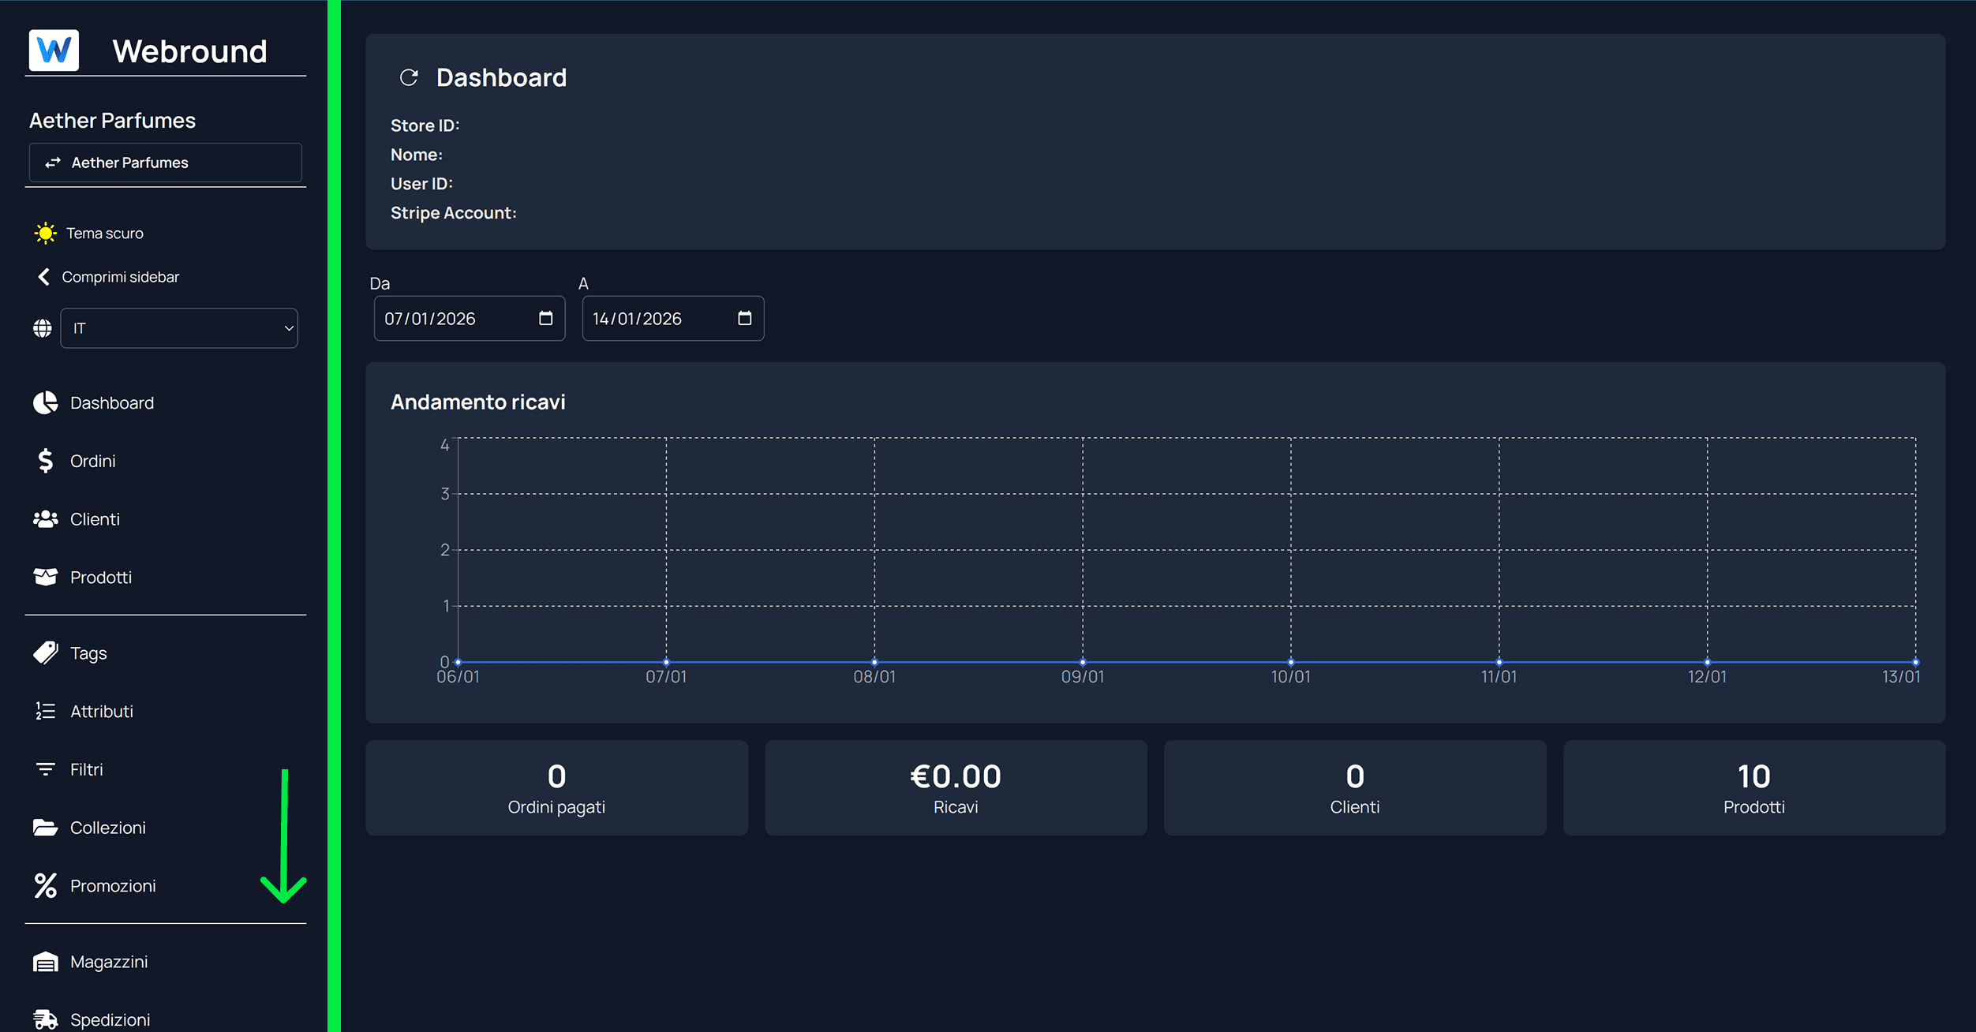
Task: Open Ordini via dollar icon
Action: pos(45,461)
